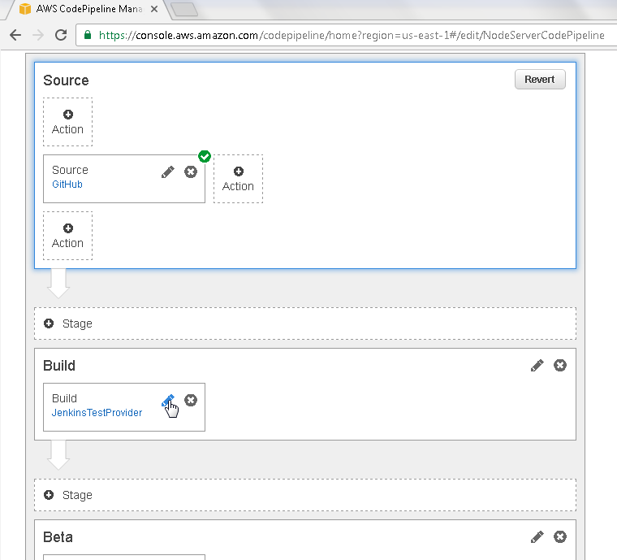Click the Source stage heading
This screenshot has height=560, width=617.
[66, 80]
